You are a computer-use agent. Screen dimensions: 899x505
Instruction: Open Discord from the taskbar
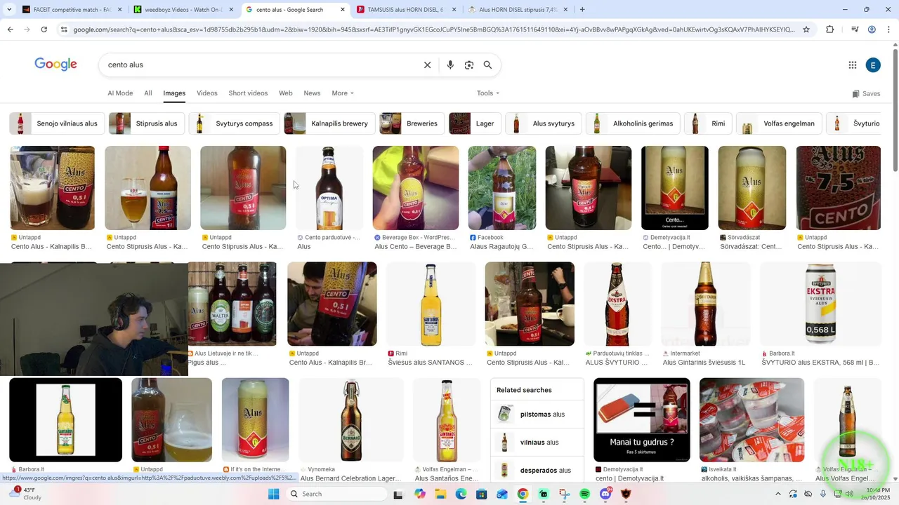pos(605,494)
